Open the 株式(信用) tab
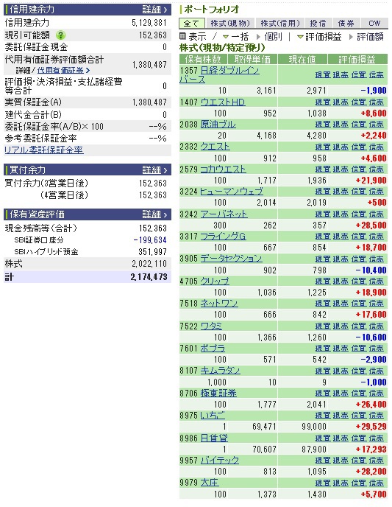The width and height of the screenshot is (392, 507). pos(279,24)
